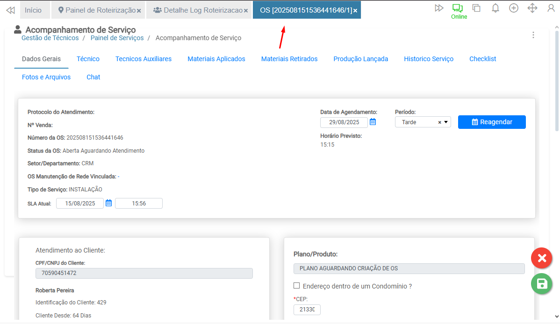The height and width of the screenshot is (324, 560).
Task: Open the Checklist tab
Action: coord(482,59)
